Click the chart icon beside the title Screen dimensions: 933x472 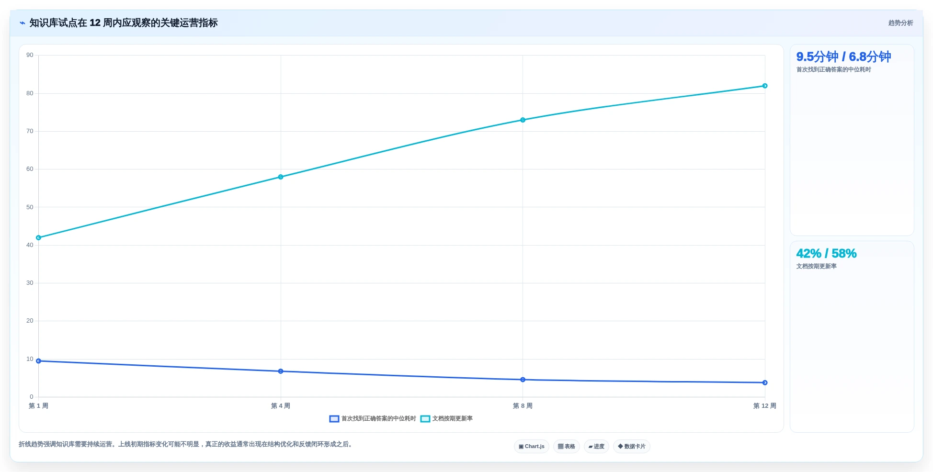tap(22, 23)
